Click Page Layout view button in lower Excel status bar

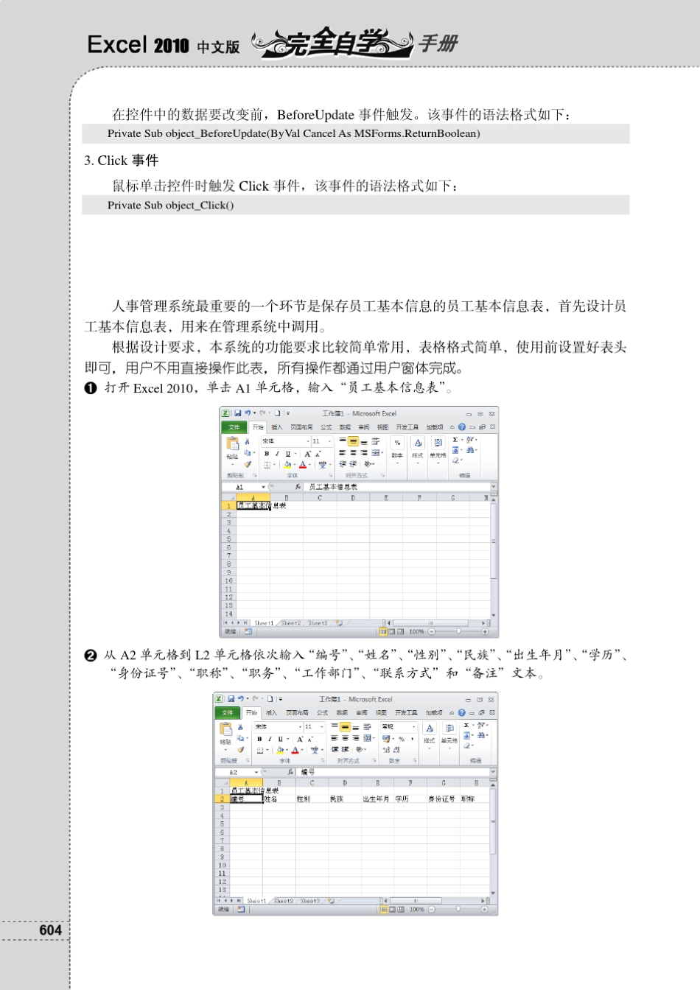392,910
